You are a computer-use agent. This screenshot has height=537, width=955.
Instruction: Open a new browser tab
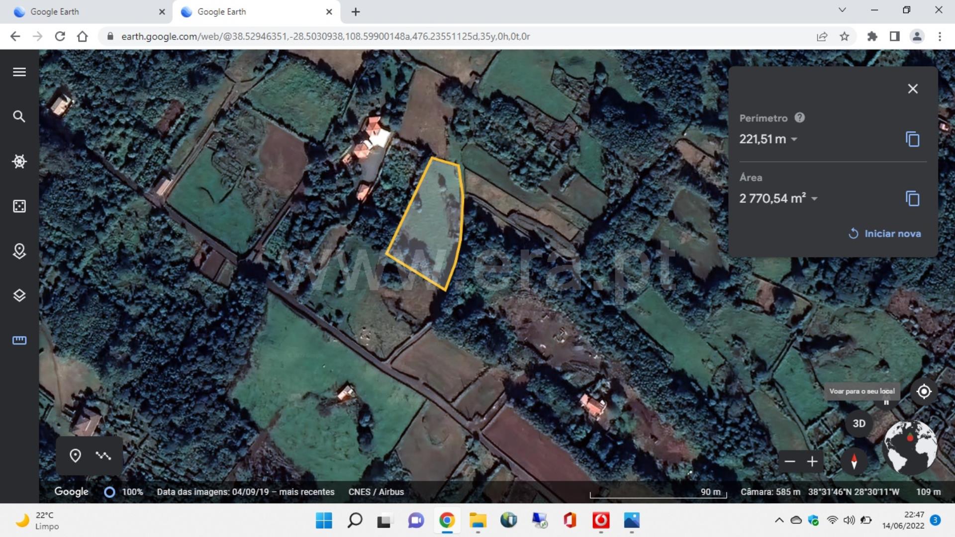[x=356, y=12]
